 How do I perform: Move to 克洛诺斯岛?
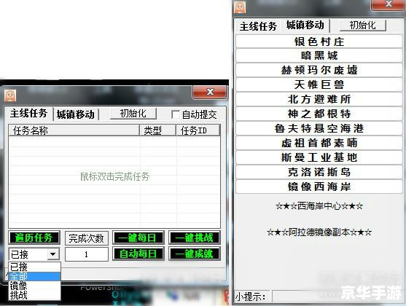(319, 172)
